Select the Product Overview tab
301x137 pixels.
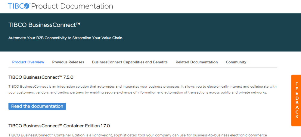[28, 62]
